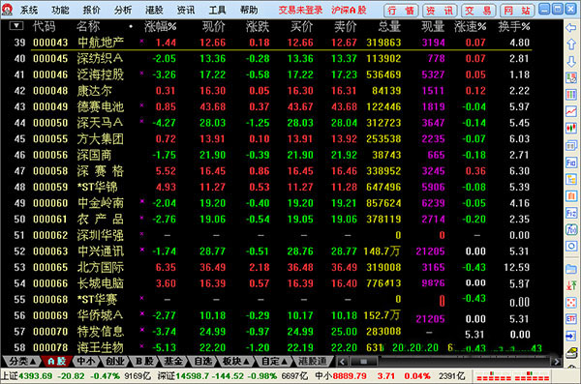581x384 pixels.
Task: Click the back arrow icon in right sidebar
Action: [571, 27]
